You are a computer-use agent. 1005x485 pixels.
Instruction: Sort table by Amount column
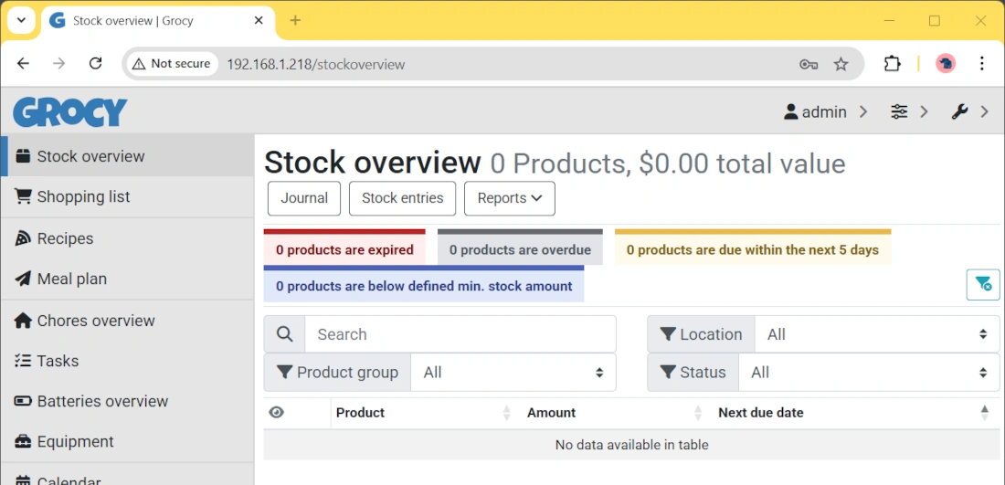pos(615,413)
